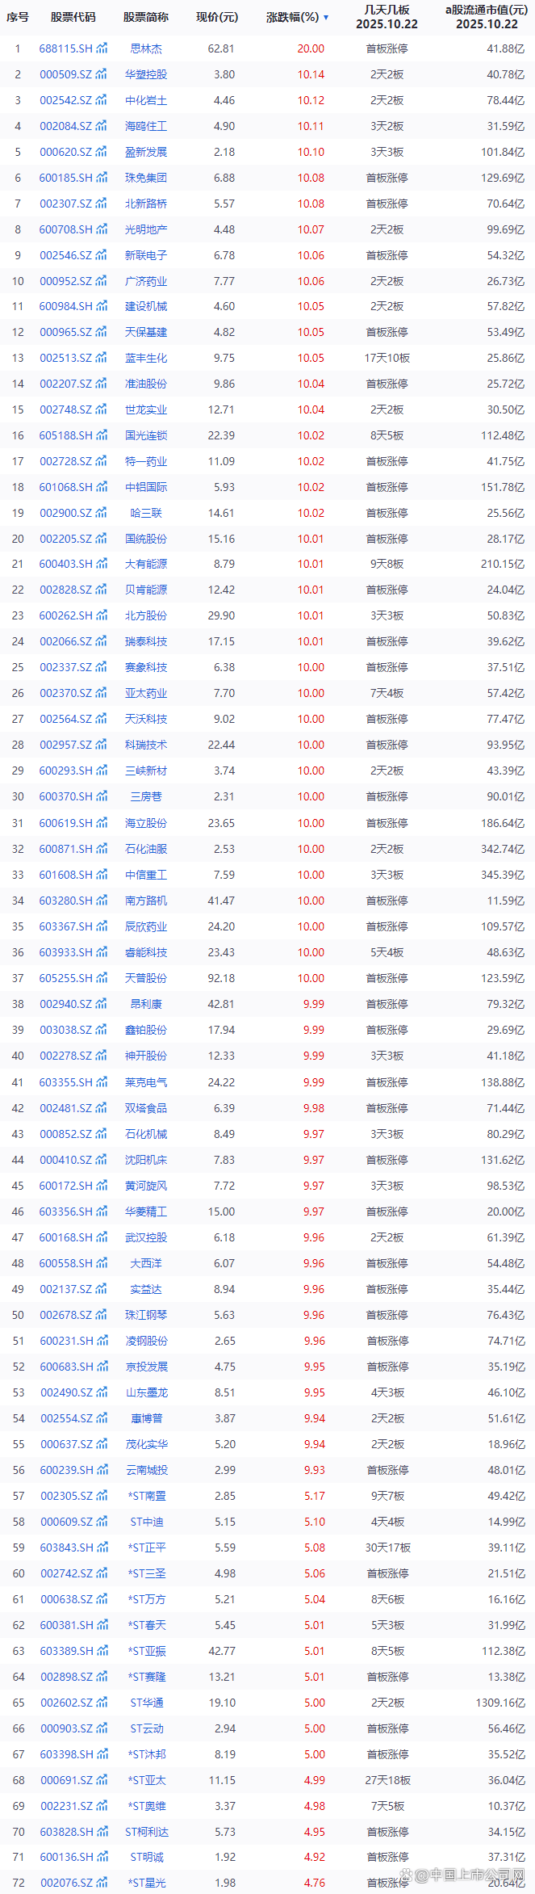Open stock code link 688115.SH
535x1894 pixels.
pyautogui.click(x=66, y=48)
